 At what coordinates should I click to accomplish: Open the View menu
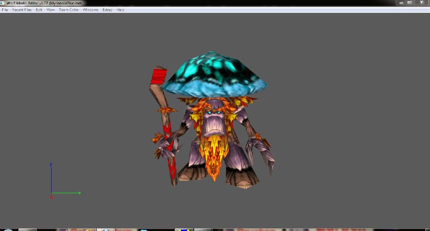pyautogui.click(x=50, y=9)
